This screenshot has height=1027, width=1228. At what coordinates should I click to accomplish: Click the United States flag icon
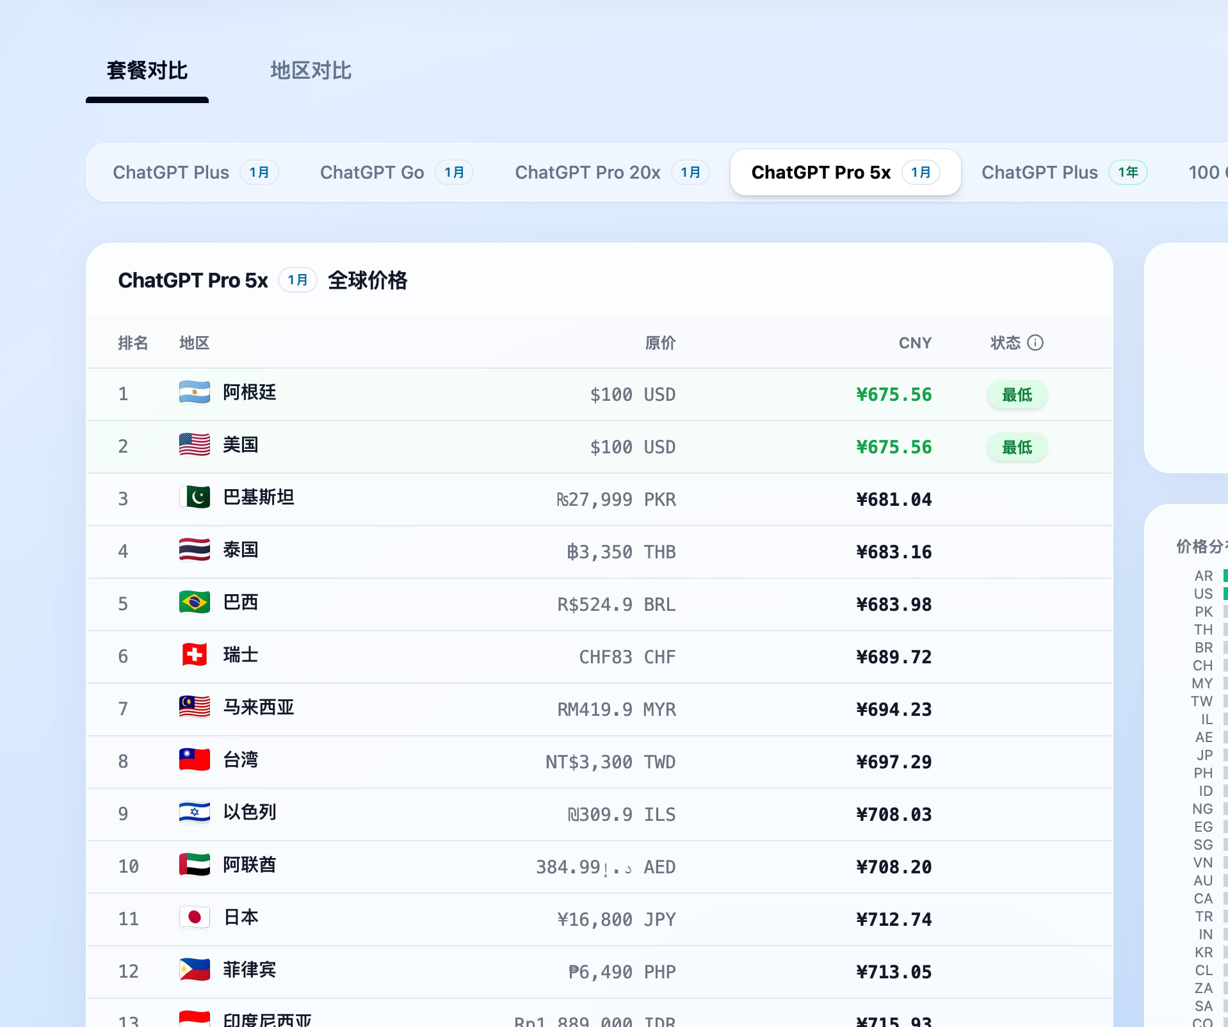pyautogui.click(x=195, y=445)
